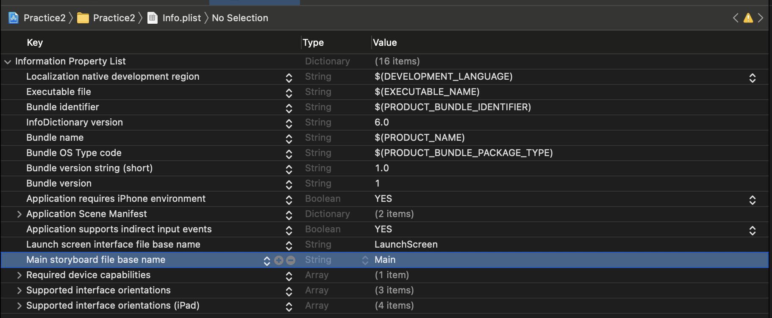Go to next issue arrow
Image resolution: width=772 pixels, height=318 pixels.
[761, 18]
